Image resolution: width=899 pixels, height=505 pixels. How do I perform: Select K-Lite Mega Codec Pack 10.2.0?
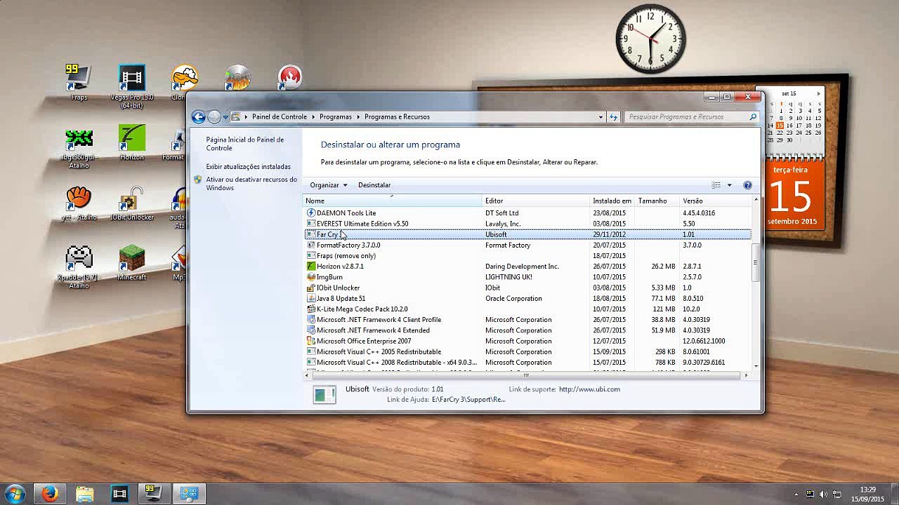528,309
